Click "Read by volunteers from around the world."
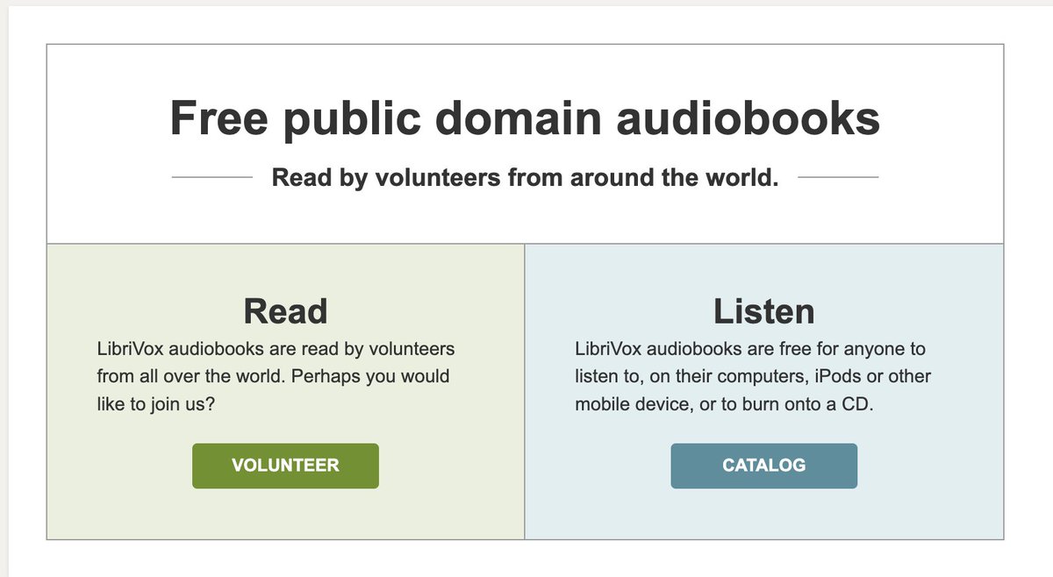Image resolution: width=1053 pixels, height=577 pixels. (x=525, y=177)
